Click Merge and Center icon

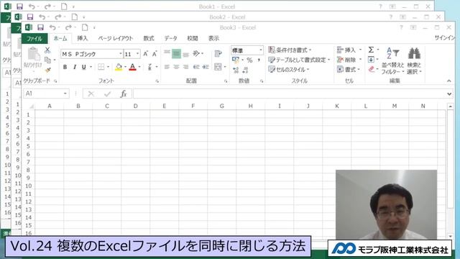coord(218,67)
